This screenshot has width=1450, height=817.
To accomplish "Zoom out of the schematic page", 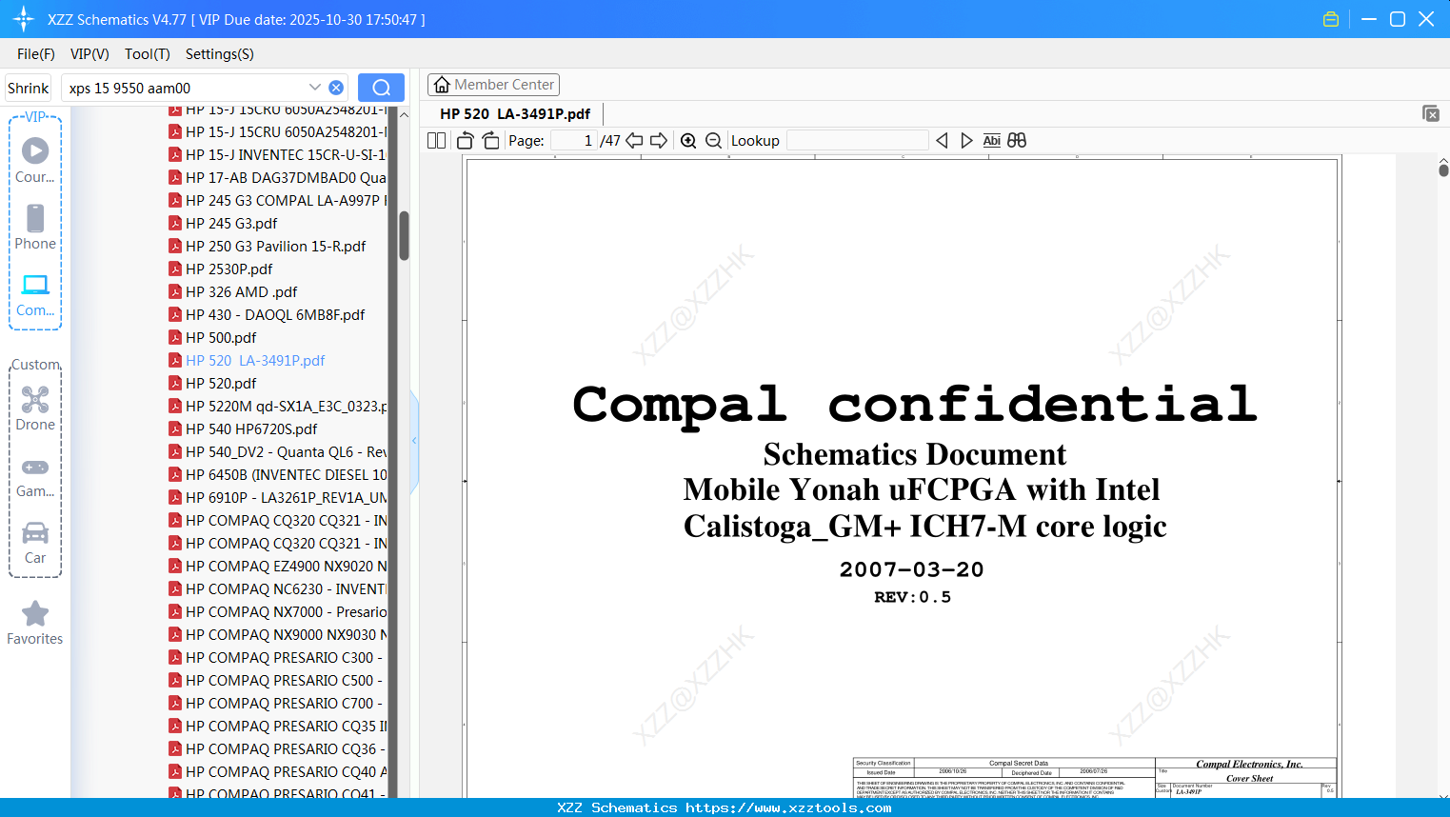I will point(713,141).
